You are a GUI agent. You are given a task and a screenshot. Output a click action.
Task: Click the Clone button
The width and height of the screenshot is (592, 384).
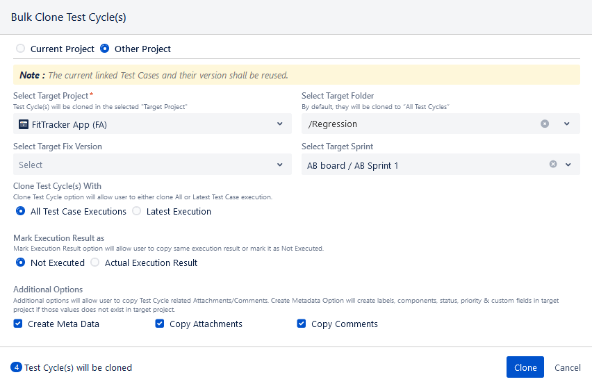click(525, 367)
